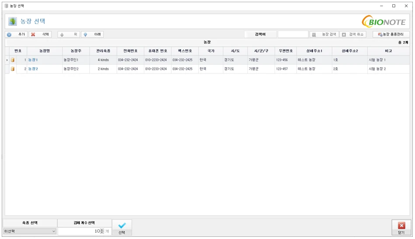
Task: Sort by the 시/도 column header
Action: coord(235,51)
